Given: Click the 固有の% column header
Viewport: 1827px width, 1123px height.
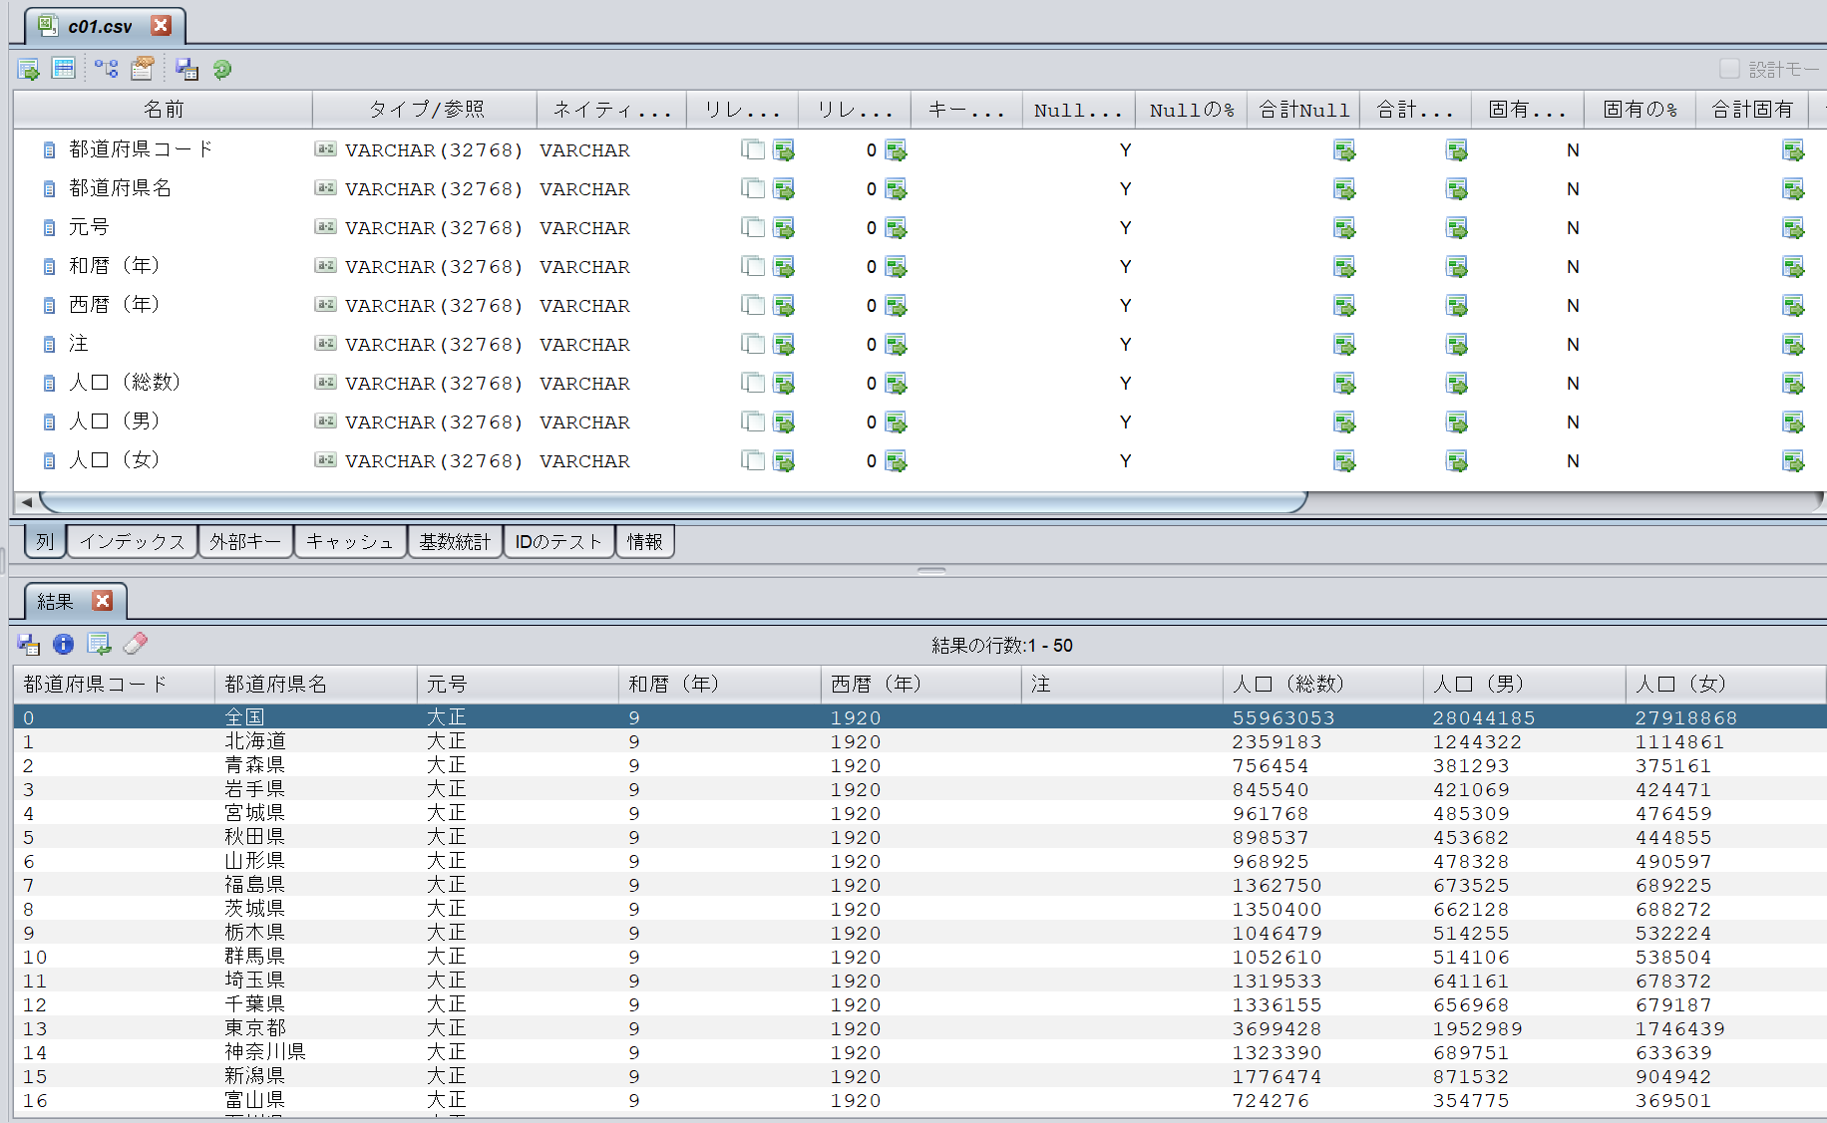Looking at the screenshot, I should (1640, 110).
